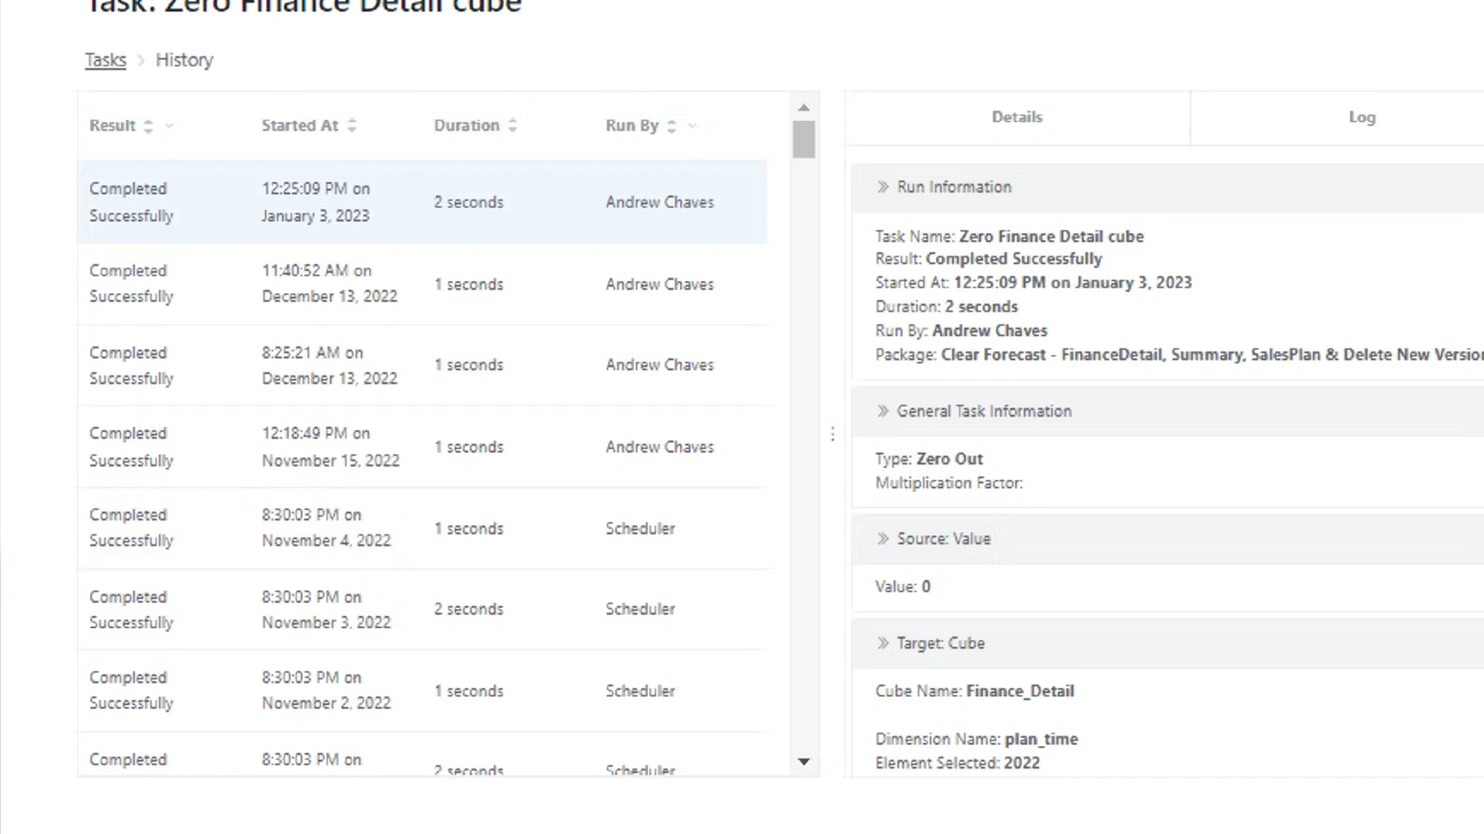Toggle the Source: Value section

pos(883,539)
